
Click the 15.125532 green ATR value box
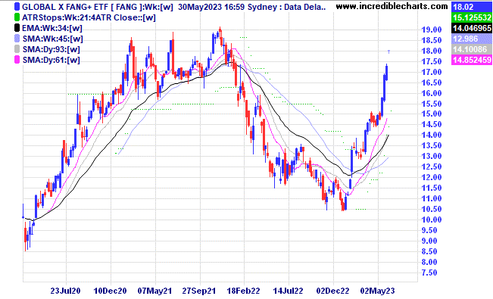pos(472,17)
